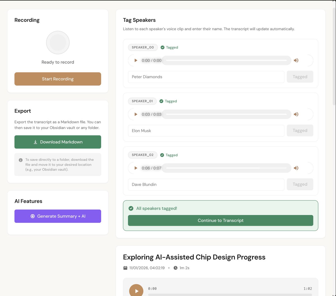Screen dimensions: 336x296
Task: Click the chip icon on Generate Summary
Action: tap(33, 216)
